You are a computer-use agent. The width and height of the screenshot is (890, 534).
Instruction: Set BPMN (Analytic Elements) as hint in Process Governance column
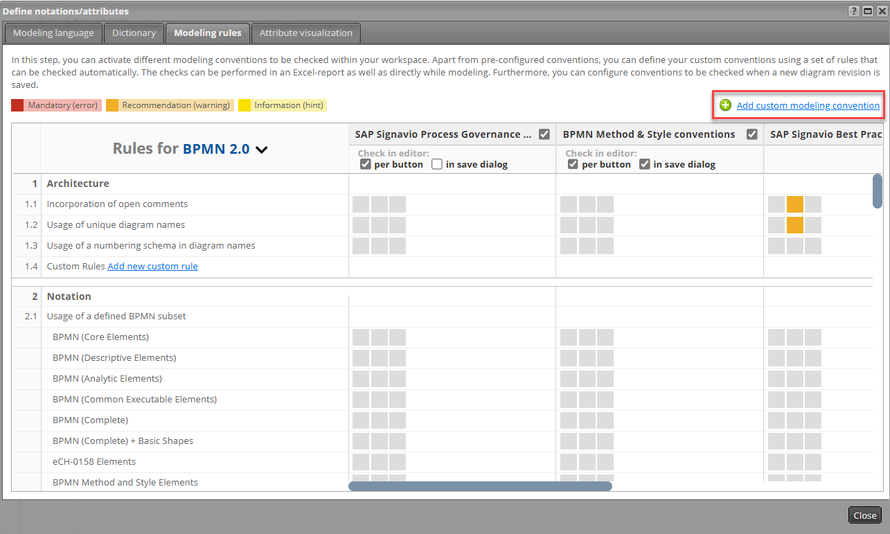click(x=397, y=379)
